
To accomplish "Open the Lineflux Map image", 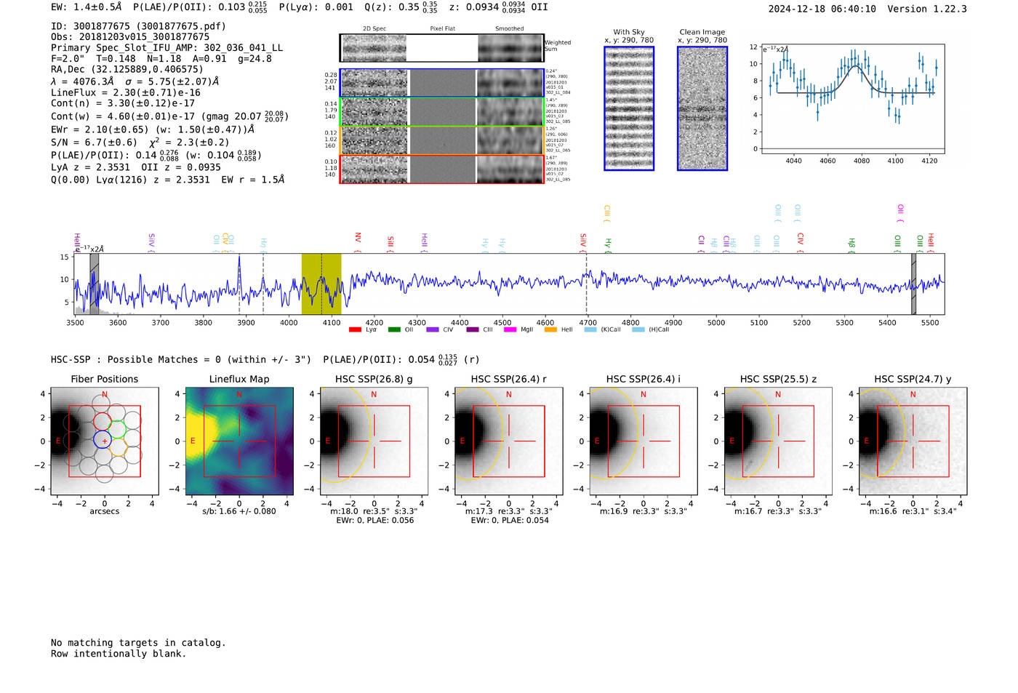I will pos(239,441).
